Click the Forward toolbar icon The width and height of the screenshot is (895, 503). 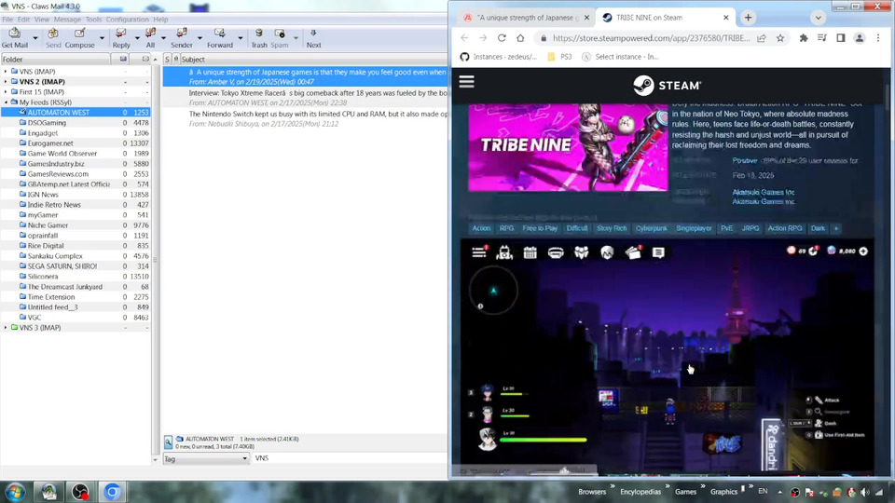(220, 38)
